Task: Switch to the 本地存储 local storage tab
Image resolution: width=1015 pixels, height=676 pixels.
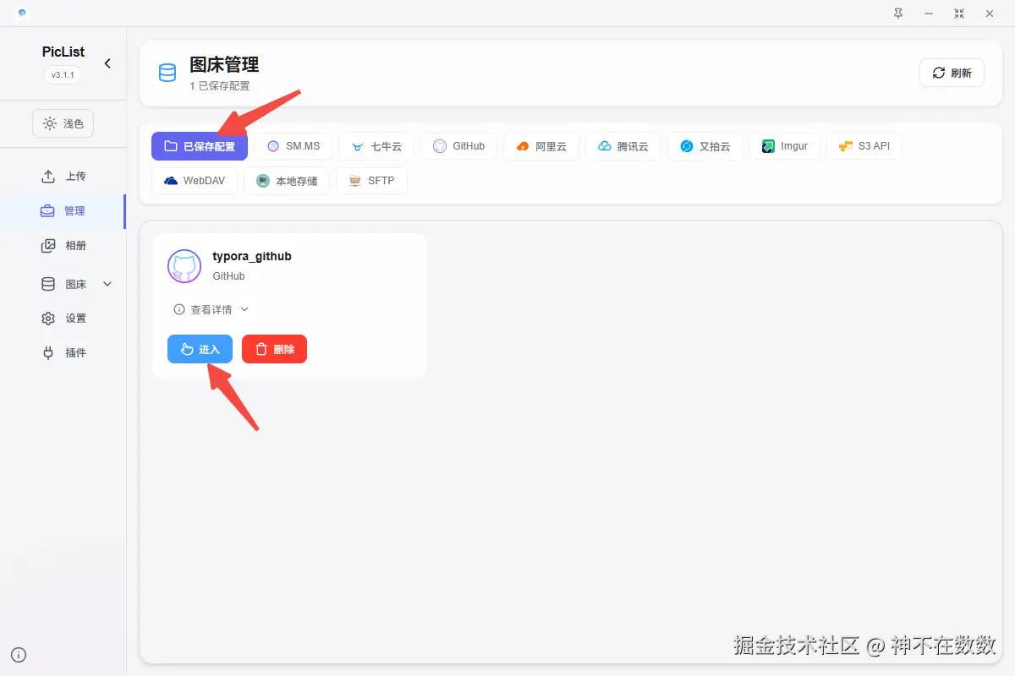Action: click(x=286, y=181)
